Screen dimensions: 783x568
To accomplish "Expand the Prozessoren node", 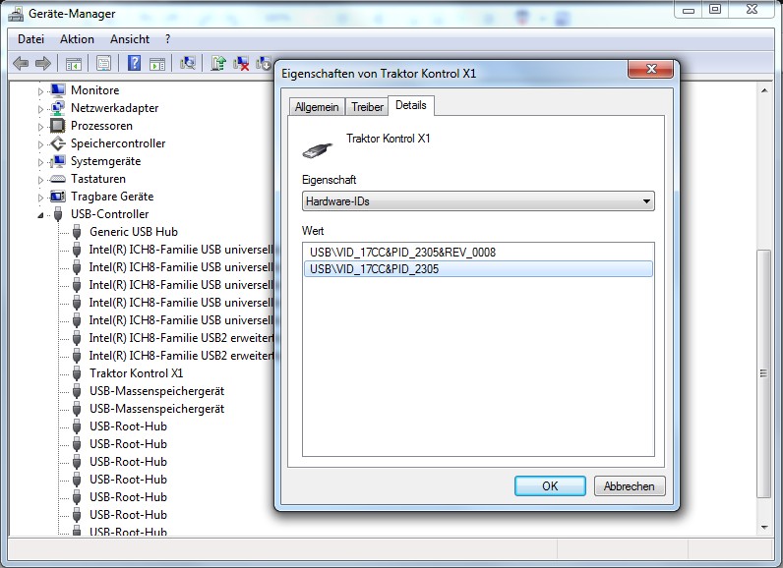I will [x=40, y=127].
